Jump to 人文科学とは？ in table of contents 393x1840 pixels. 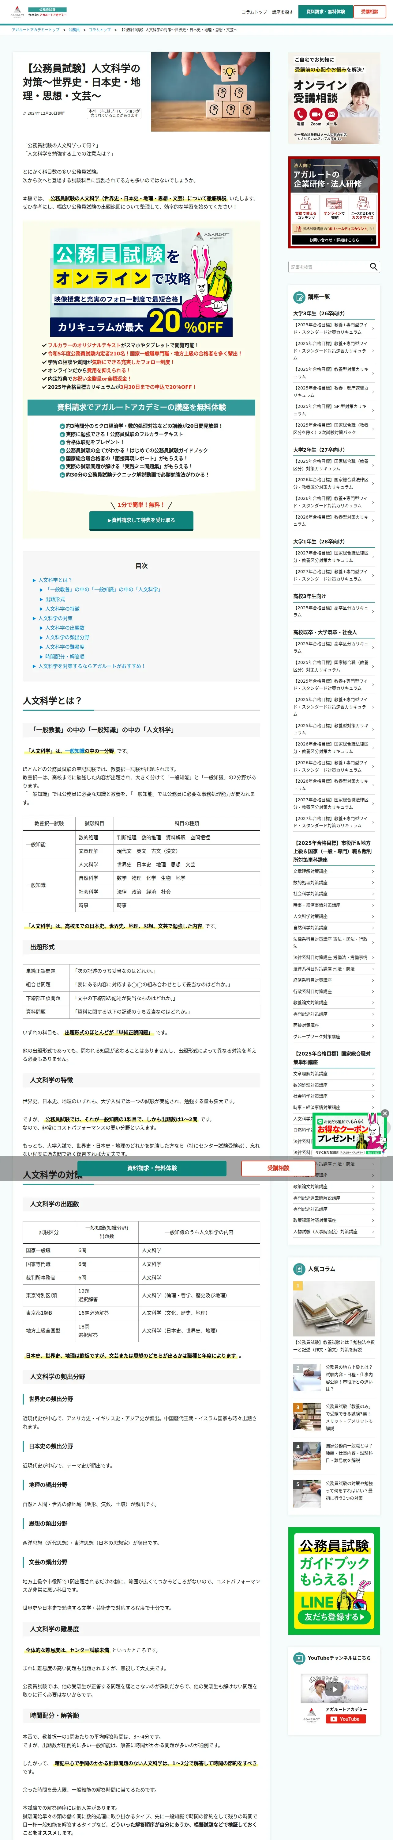pos(55,580)
